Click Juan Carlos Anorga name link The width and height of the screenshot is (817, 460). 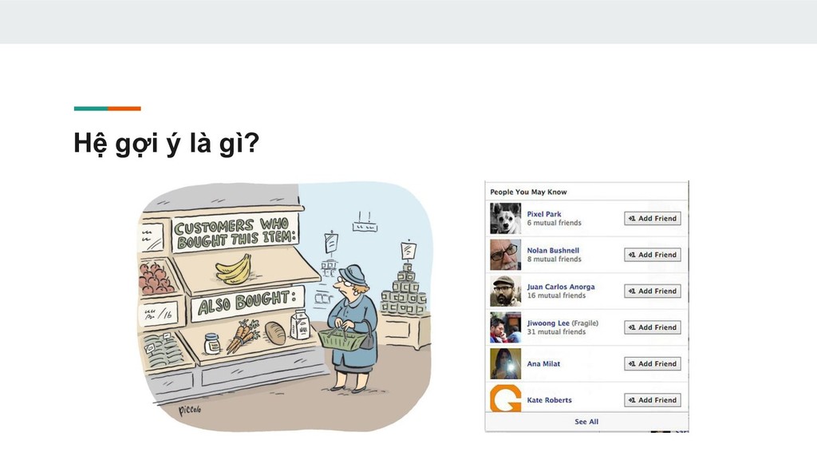[561, 287]
